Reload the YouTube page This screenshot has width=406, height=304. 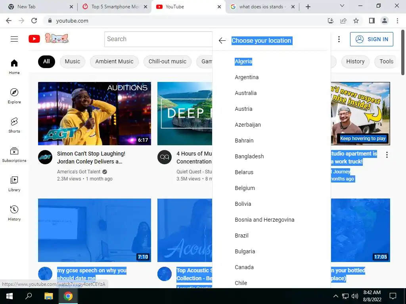34,21
